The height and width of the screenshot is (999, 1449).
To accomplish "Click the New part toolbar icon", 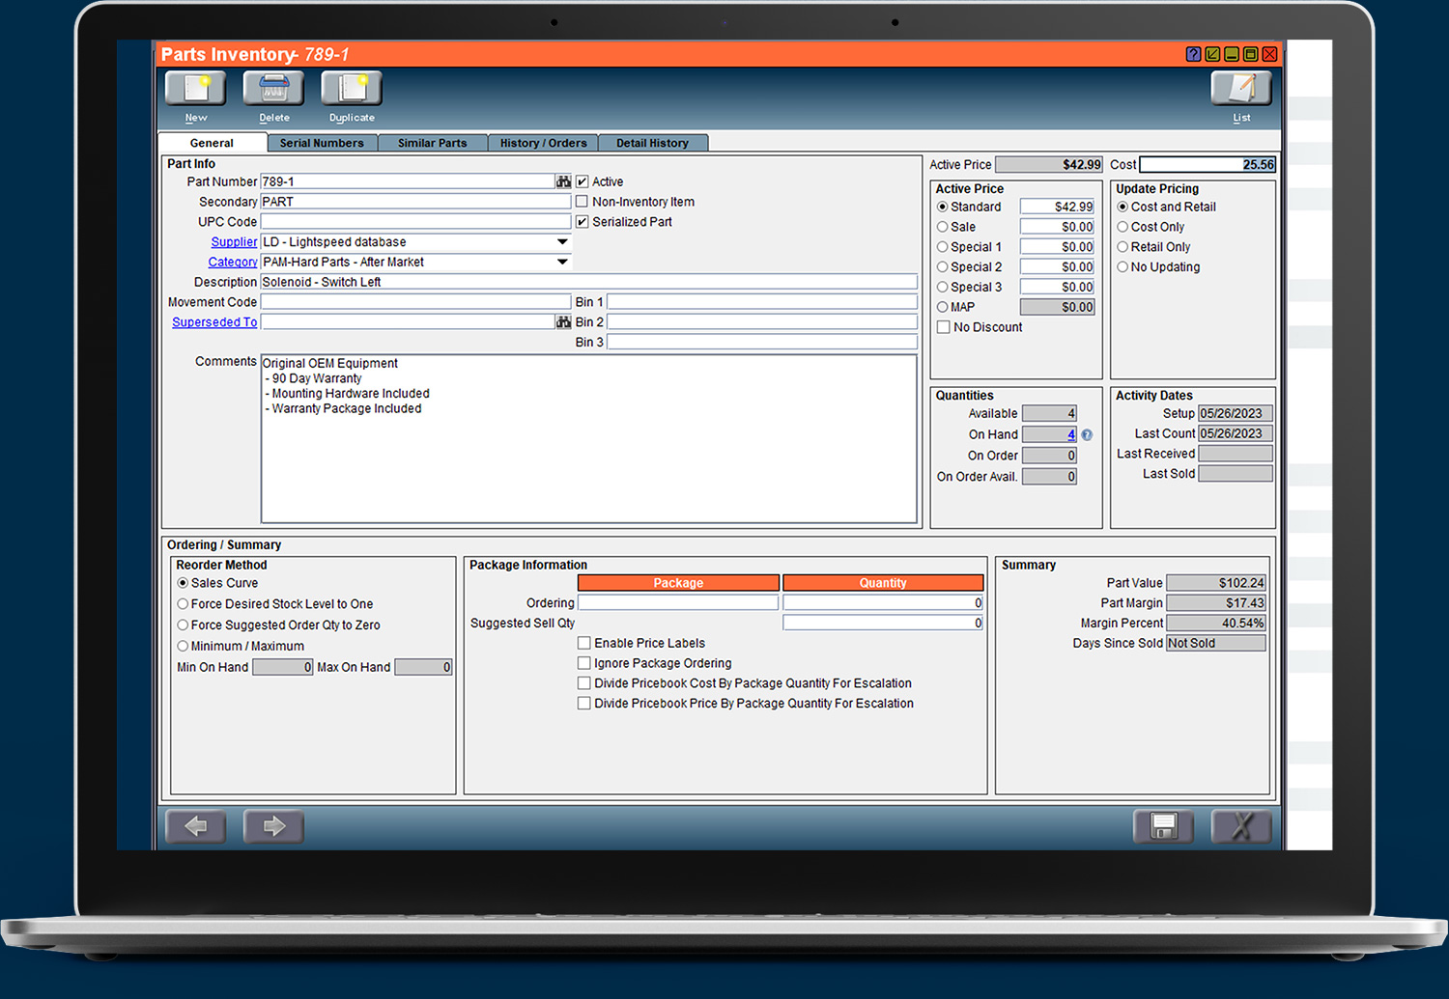I will coord(196,89).
